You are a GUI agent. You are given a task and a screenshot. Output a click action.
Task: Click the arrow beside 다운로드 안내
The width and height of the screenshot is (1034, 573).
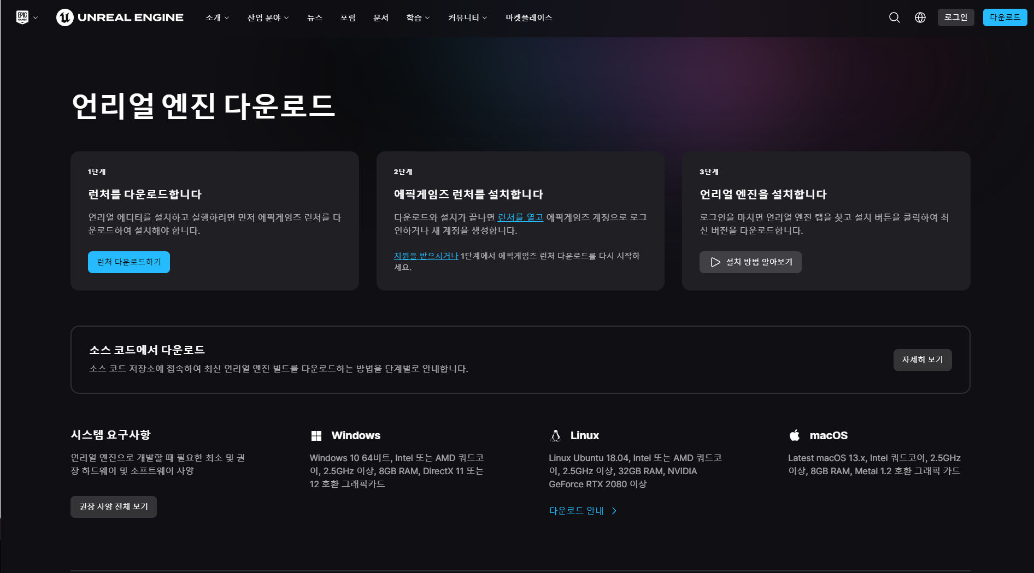[614, 511]
